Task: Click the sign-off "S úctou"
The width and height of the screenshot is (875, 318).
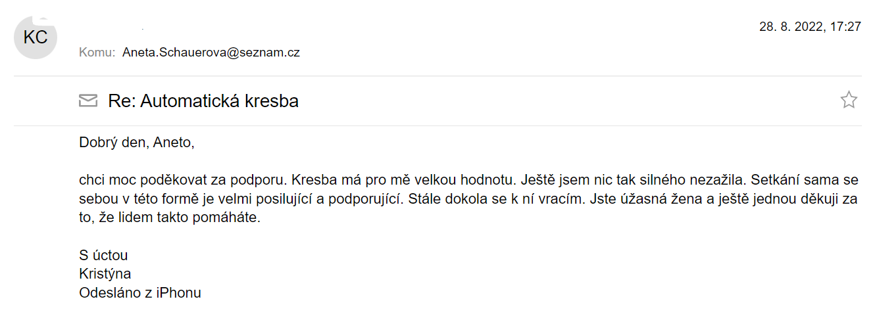Action: pos(103,255)
